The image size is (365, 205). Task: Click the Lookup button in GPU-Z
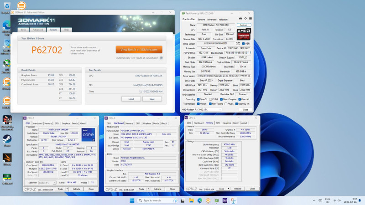244,25
